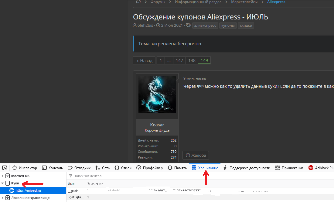Select the Хранилище tab

point(205,168)
